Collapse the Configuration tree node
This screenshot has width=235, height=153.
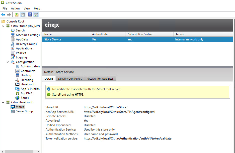tap(8, 62)
